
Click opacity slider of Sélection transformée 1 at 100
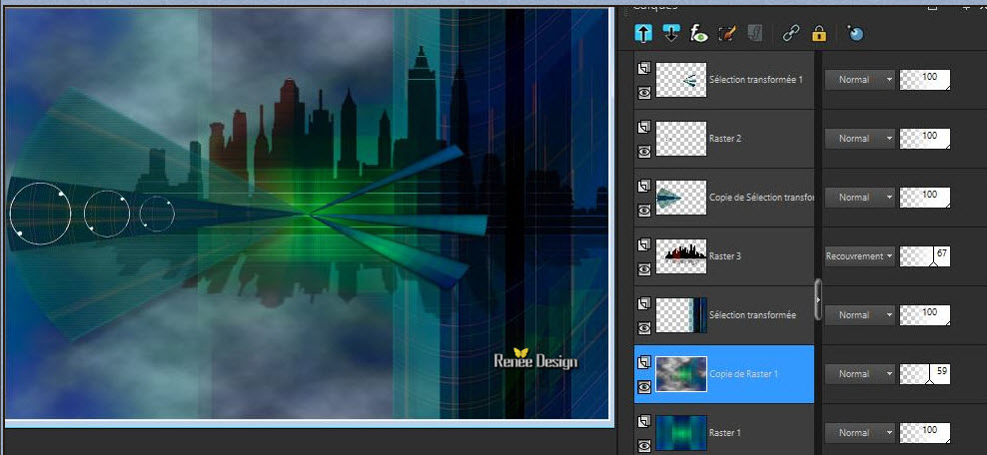pyautogui.click(x=925, y=80)
